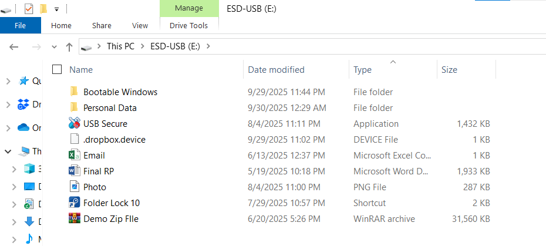Click the drive icon in address bar
Screen dimensions: 546x246
click(86, 47)
